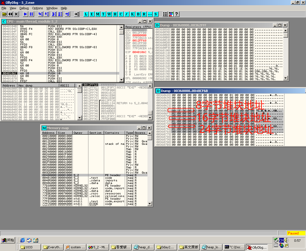Screen dimensions: 306x251
Task: Click the Address column header in Memory map
Action: (49, 133)
